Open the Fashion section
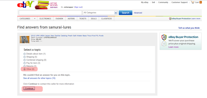Viewport: 207px width, 98px height. click(59, 19)
